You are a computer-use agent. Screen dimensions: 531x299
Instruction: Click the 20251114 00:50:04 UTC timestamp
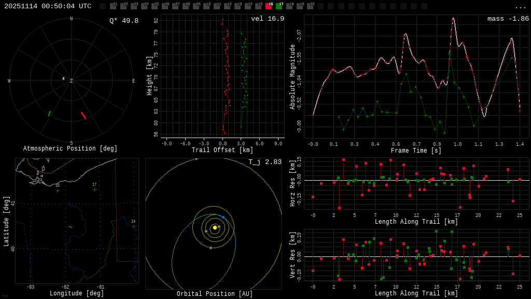(48, 6)
